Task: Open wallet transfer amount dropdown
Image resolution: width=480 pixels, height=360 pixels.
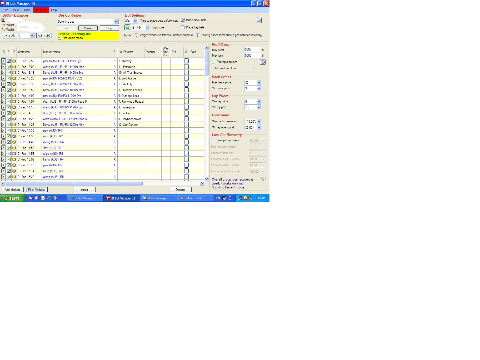Action: point(32,36)
